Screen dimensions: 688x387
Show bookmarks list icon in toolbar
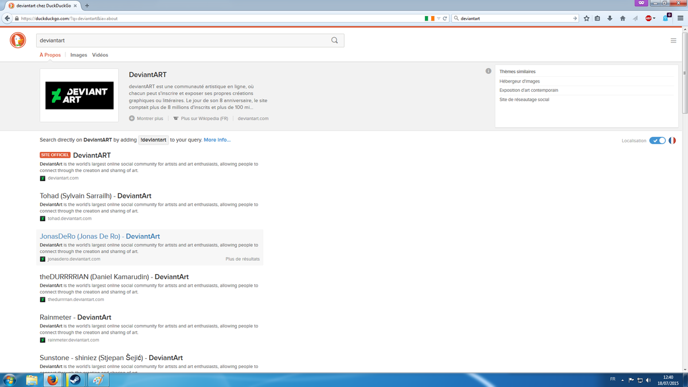597,18
